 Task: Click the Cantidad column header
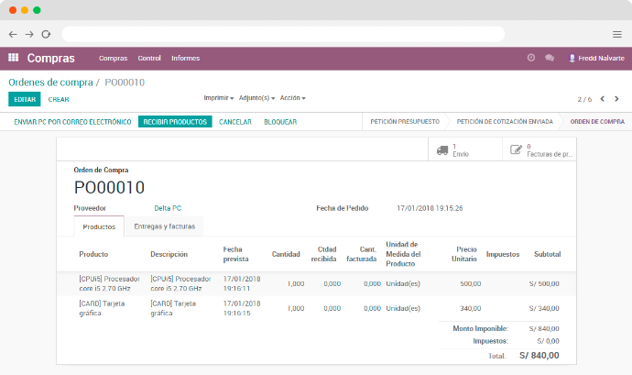pyautogui.click(x=286, y=254)
